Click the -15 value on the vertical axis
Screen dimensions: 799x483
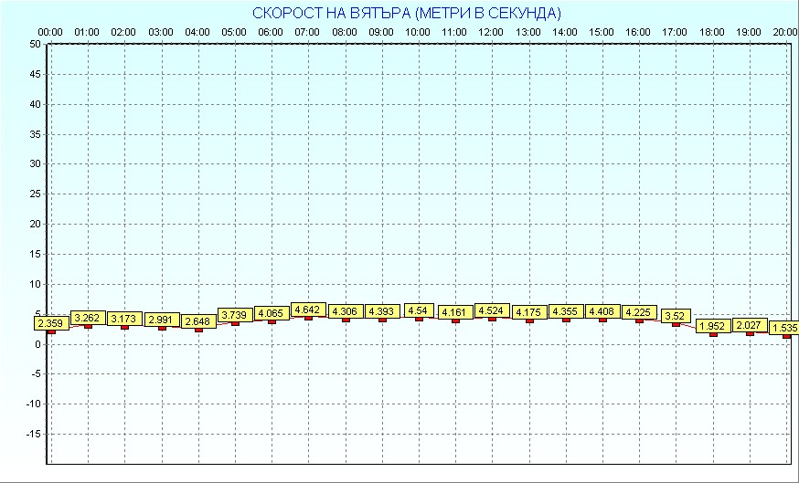[x=33, y=434]
